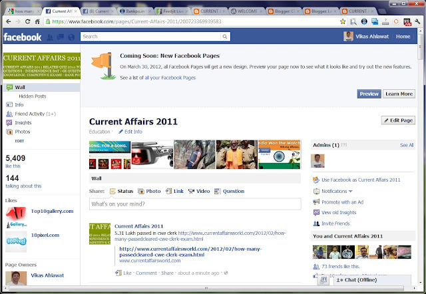Bookmark this page with the star icon
Screen dimensions: 426x294
click(343, 21)
